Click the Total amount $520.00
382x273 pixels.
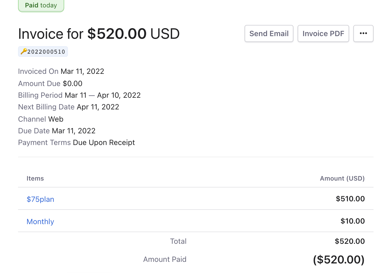350,241
